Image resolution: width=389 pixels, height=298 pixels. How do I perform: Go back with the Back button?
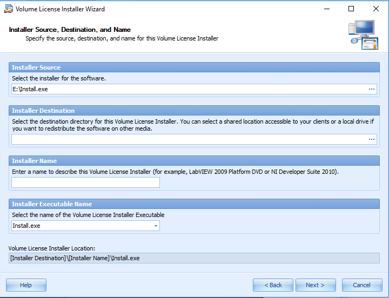pyautogui.click(x=273, y=285)
